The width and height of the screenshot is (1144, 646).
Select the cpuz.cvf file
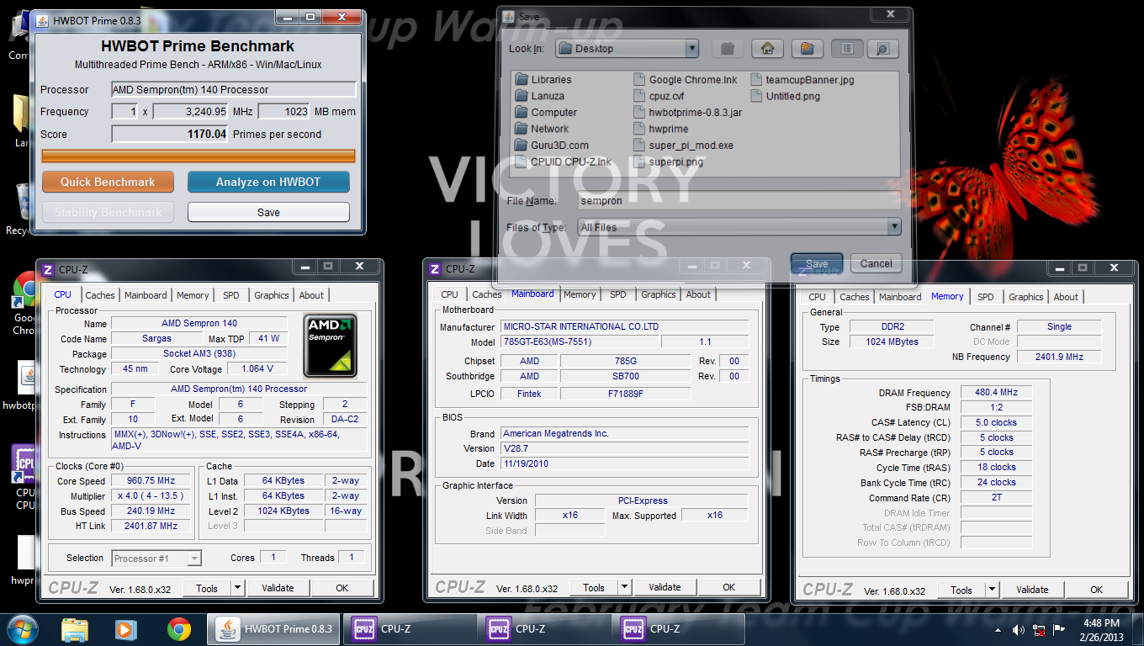pos(658,96)
